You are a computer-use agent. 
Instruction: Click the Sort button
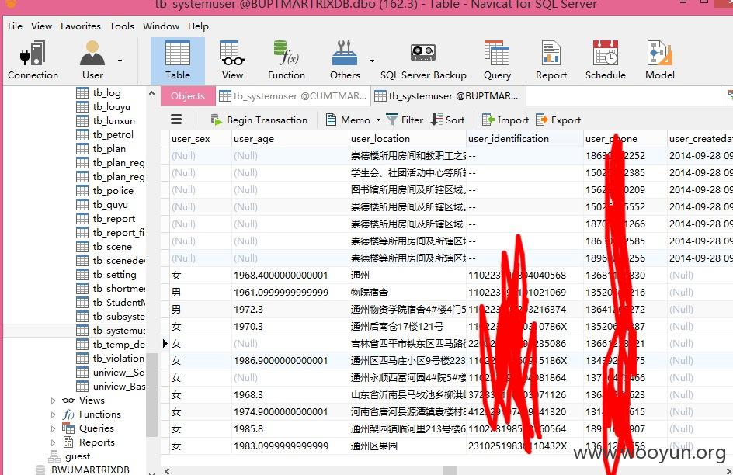(x=448, y=120)
